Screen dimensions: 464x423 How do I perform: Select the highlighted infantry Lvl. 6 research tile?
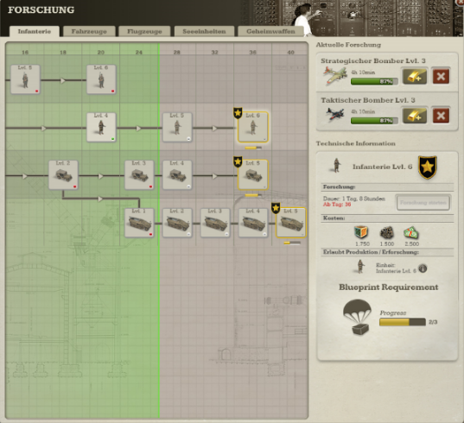(x=253, y=127)
